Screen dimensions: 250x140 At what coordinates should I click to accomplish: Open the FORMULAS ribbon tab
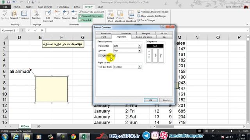coord(63,7)
